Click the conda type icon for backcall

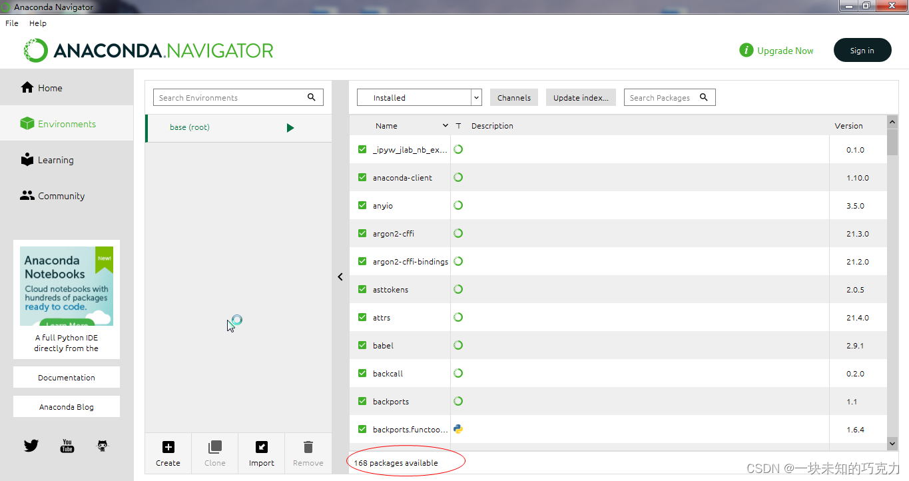click(x=458, y=373)
